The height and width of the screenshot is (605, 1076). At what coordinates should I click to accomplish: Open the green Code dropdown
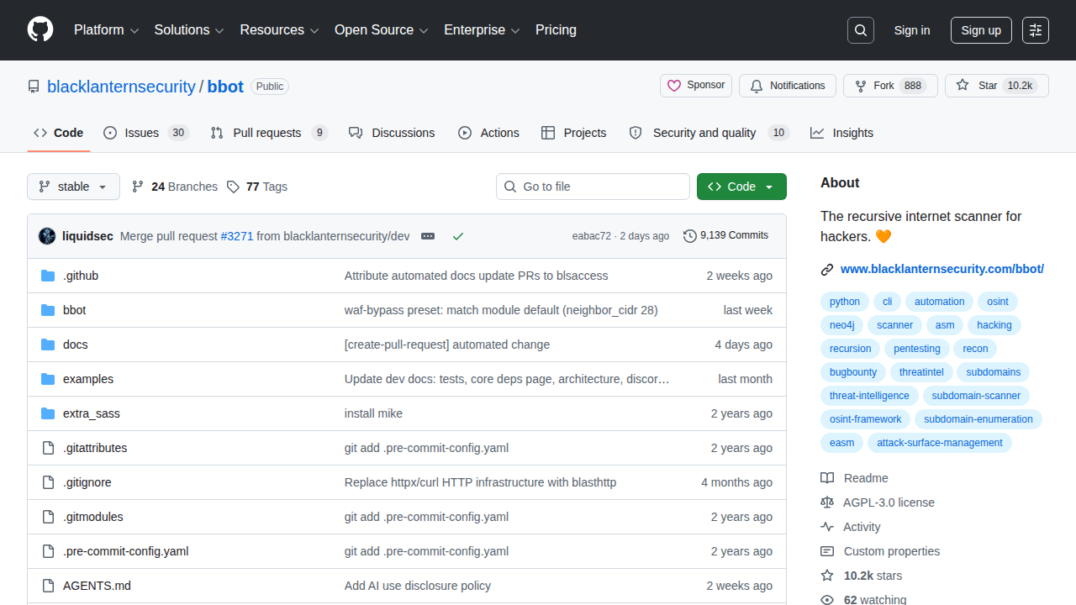[741, 187]
